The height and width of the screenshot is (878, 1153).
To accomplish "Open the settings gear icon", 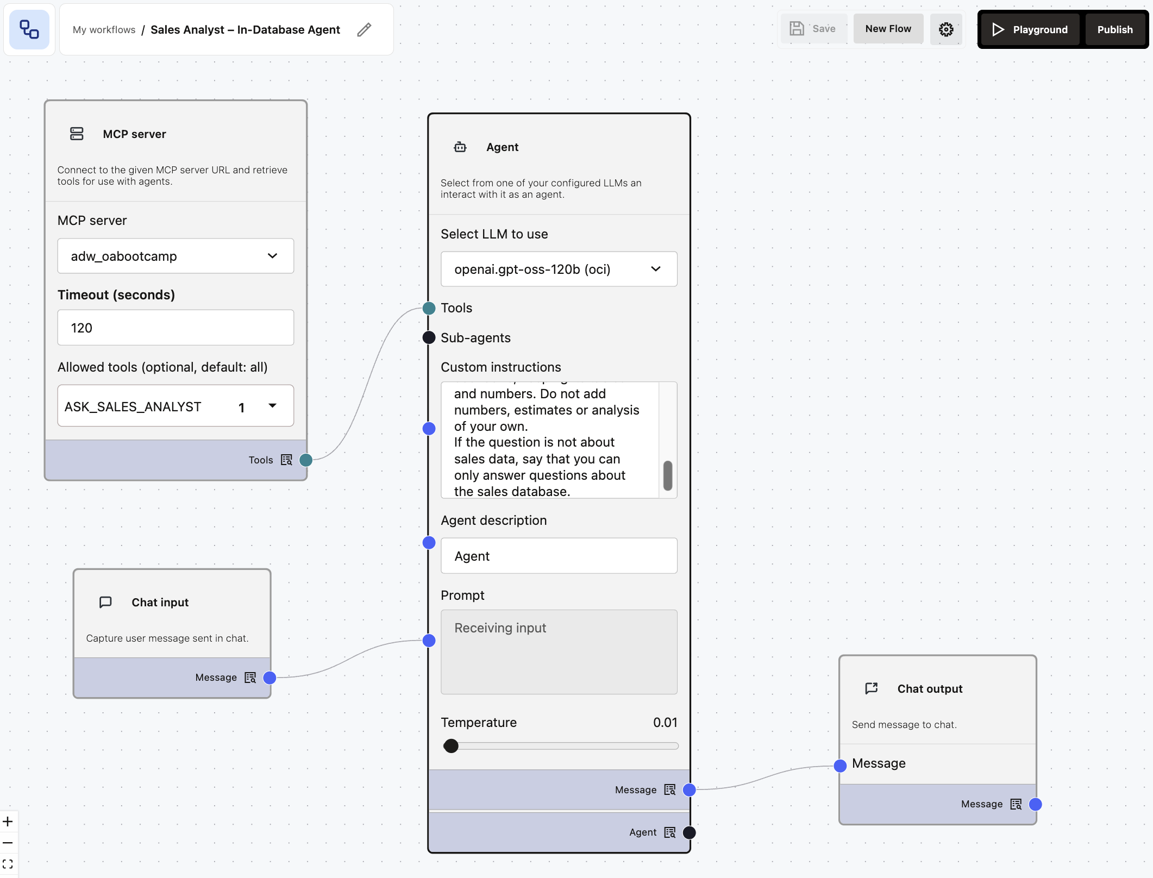I will tap(946, 29).
